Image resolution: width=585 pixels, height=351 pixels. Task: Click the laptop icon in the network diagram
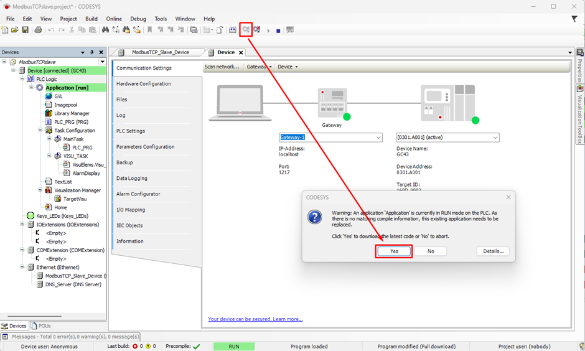[x=240, y=103]
